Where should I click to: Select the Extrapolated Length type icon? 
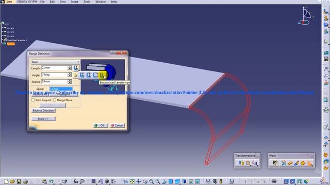coord(102,75)
